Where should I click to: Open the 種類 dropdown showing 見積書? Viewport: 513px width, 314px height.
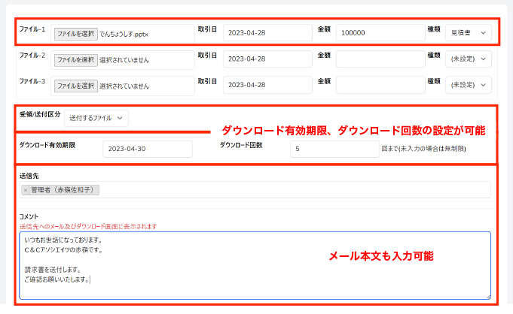[467, 33]
